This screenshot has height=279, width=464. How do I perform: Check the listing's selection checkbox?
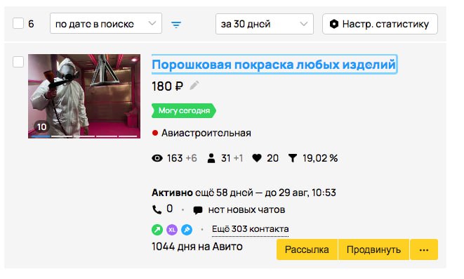point(18,62)
